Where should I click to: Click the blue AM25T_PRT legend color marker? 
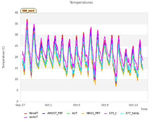pyautogui.click(x=44, y=114)
